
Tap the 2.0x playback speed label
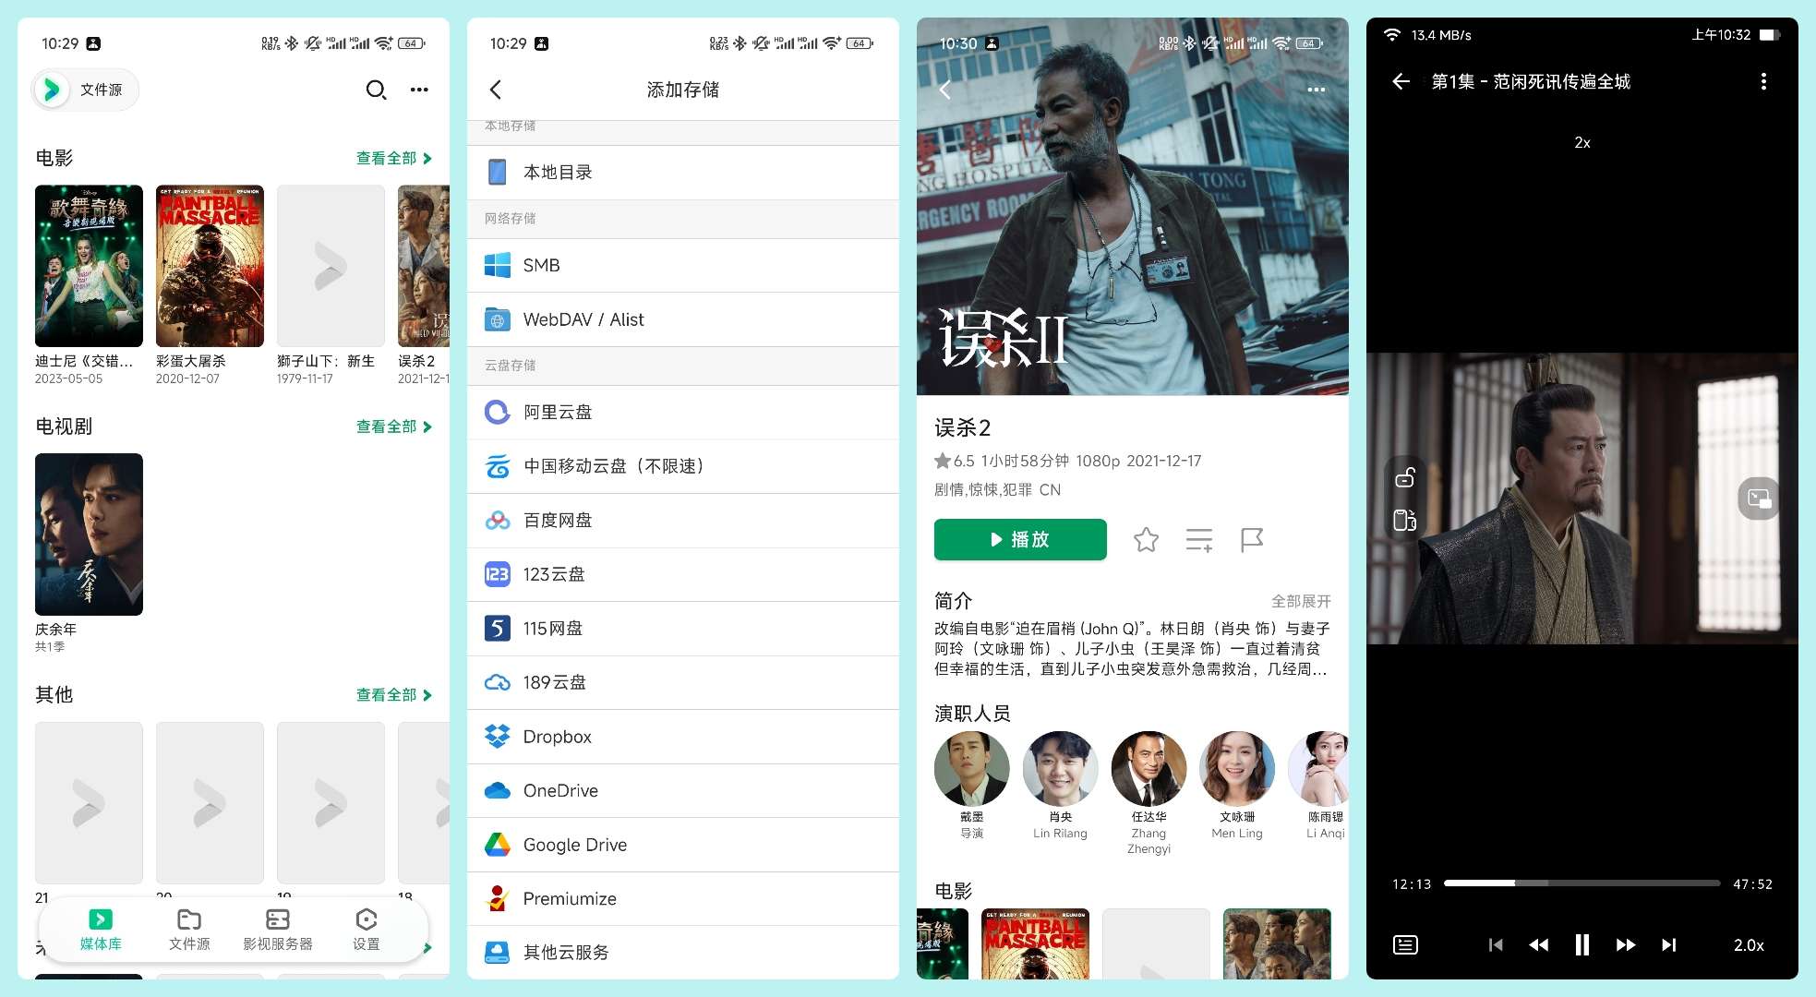1748,944
